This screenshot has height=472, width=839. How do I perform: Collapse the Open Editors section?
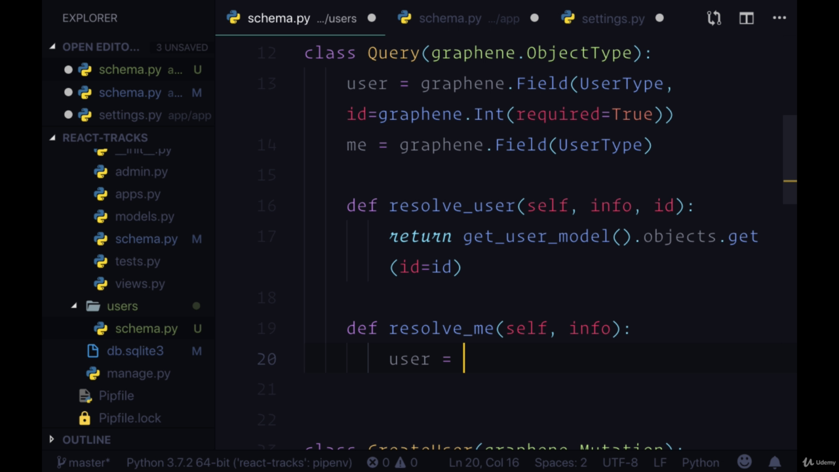[53, 47]
